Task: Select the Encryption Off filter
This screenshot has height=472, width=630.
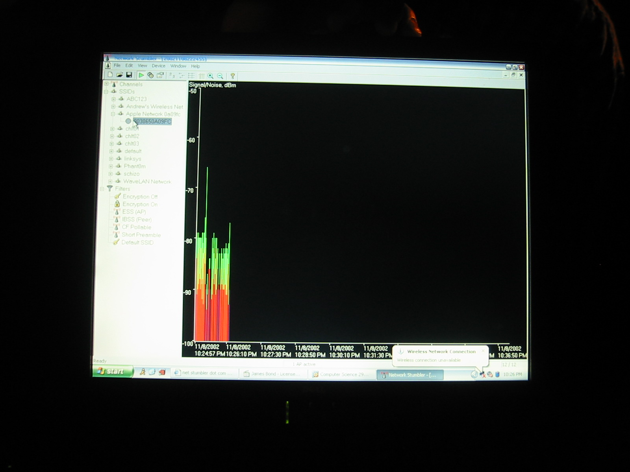Action: coord(140,197)
